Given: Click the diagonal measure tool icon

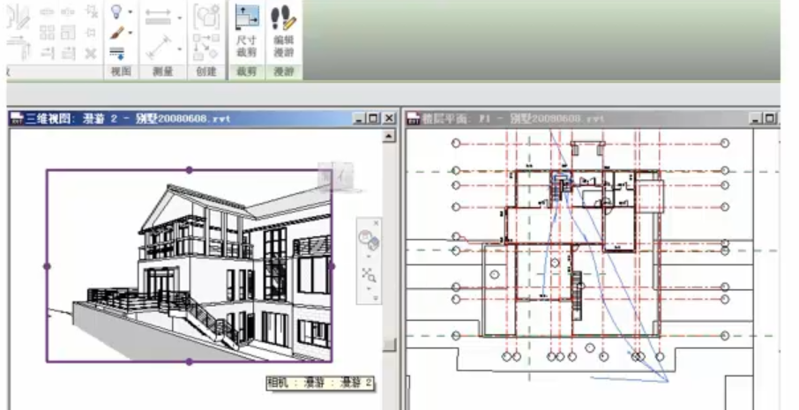Looking at the screenshot, I should coord(159,44).
